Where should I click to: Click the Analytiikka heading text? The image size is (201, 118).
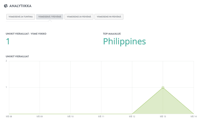pos(20,6)
